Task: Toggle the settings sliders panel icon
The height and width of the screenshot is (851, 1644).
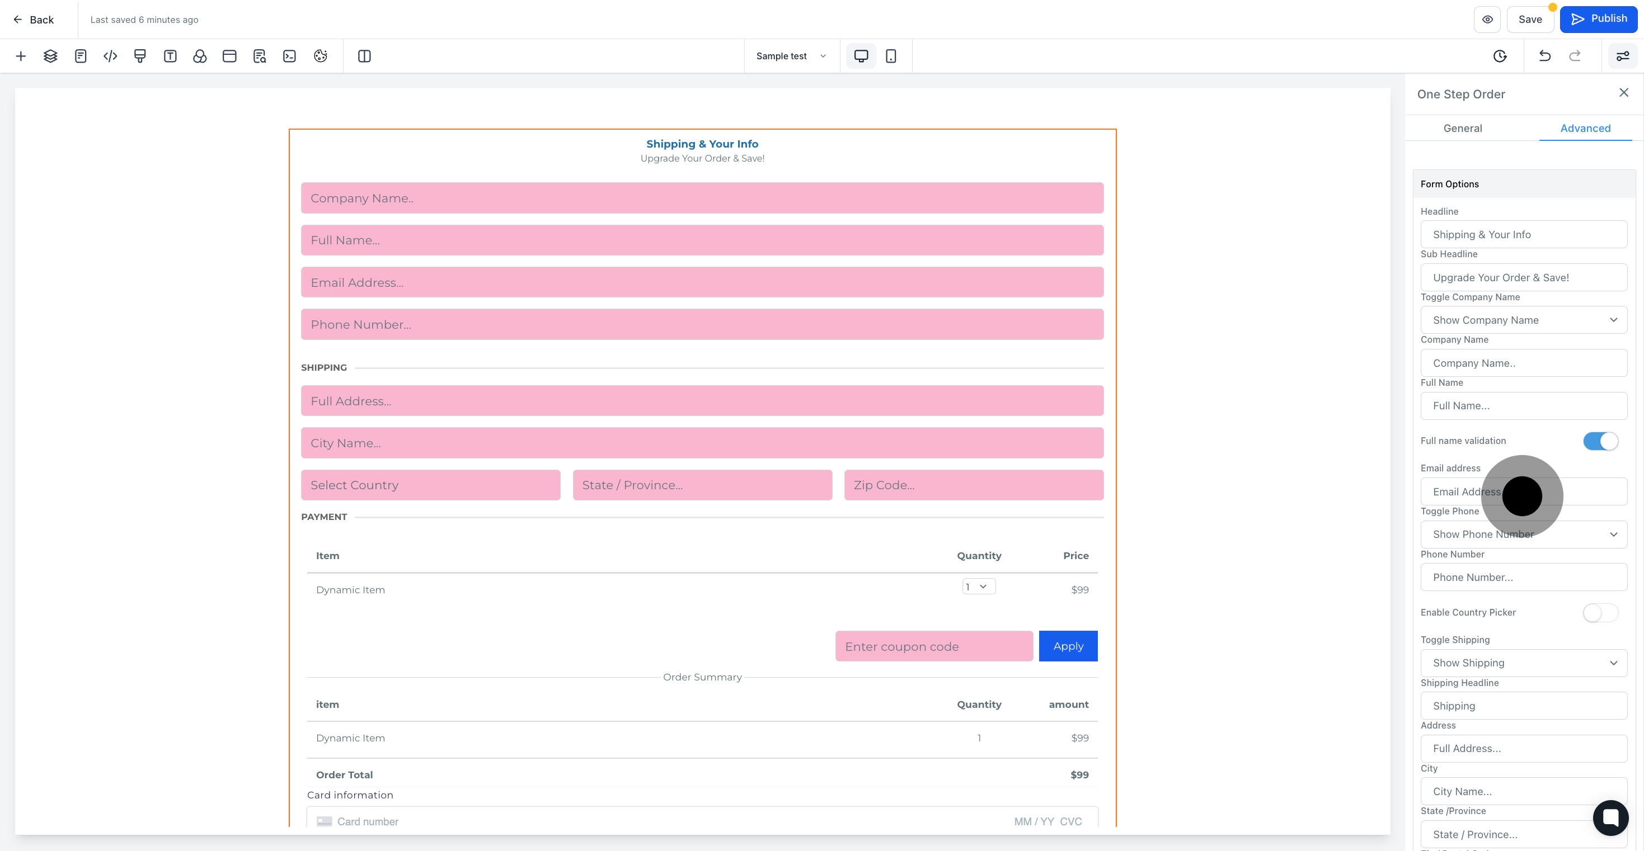Action: click(1622, 56)
